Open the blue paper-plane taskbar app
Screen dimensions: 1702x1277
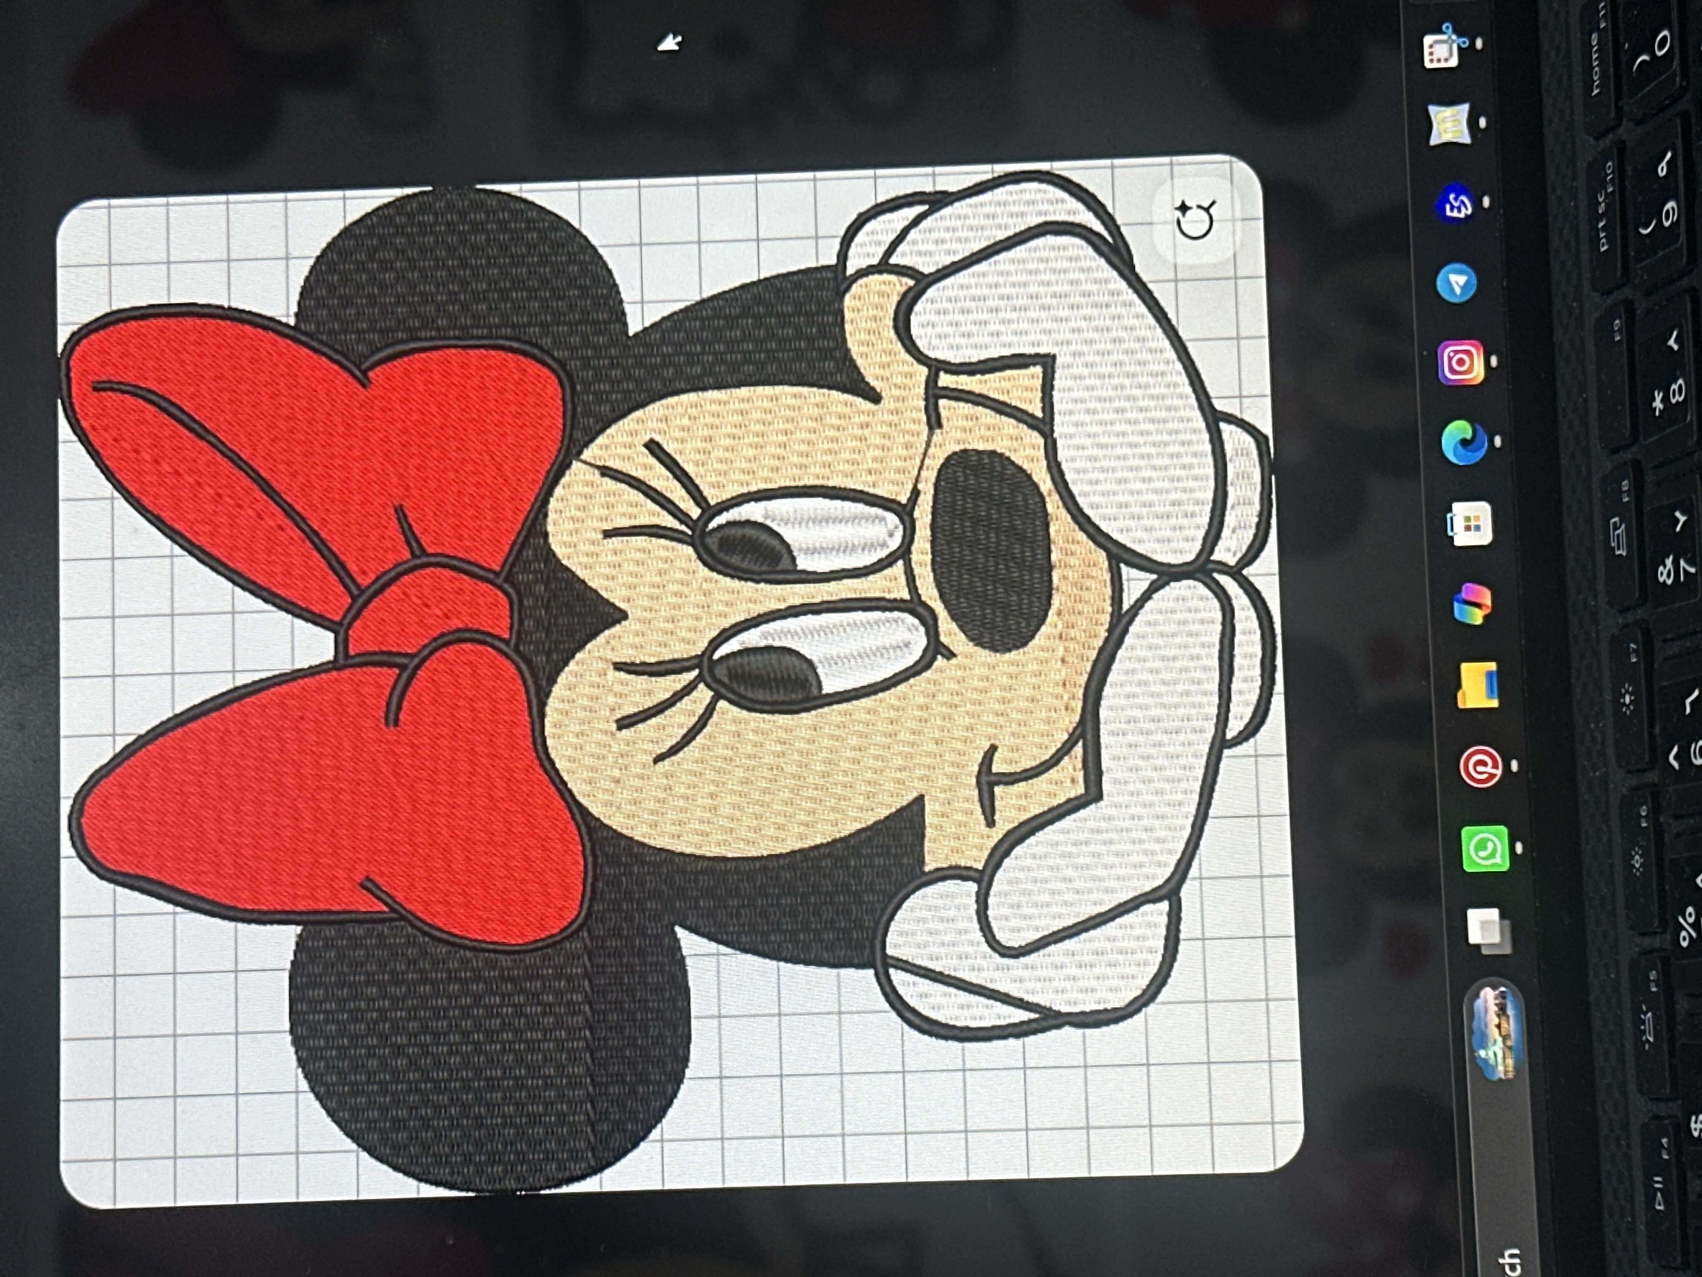(1456, 283)
